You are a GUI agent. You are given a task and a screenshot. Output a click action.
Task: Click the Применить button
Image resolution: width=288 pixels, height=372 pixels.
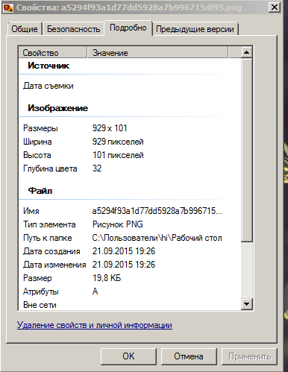click(x=249, y=356)
